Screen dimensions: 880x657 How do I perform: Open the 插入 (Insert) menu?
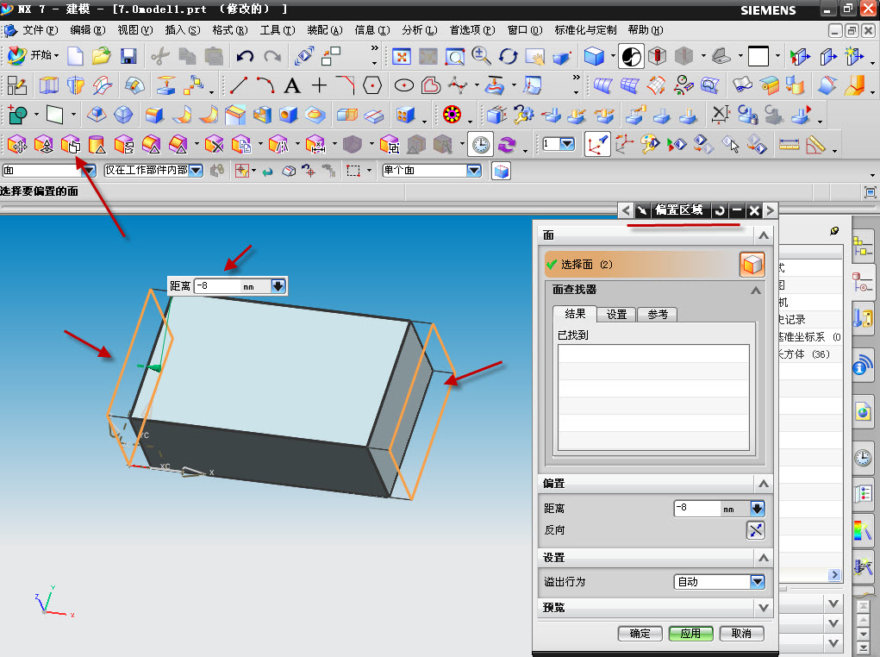click(x=183, y=30)
